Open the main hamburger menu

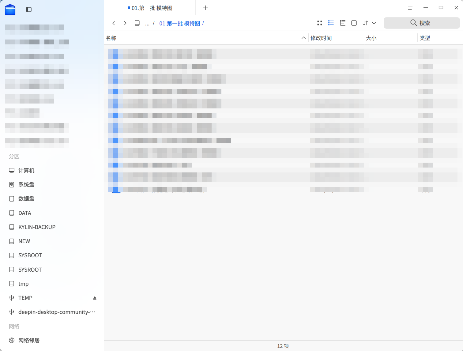[x=410, y=8]
